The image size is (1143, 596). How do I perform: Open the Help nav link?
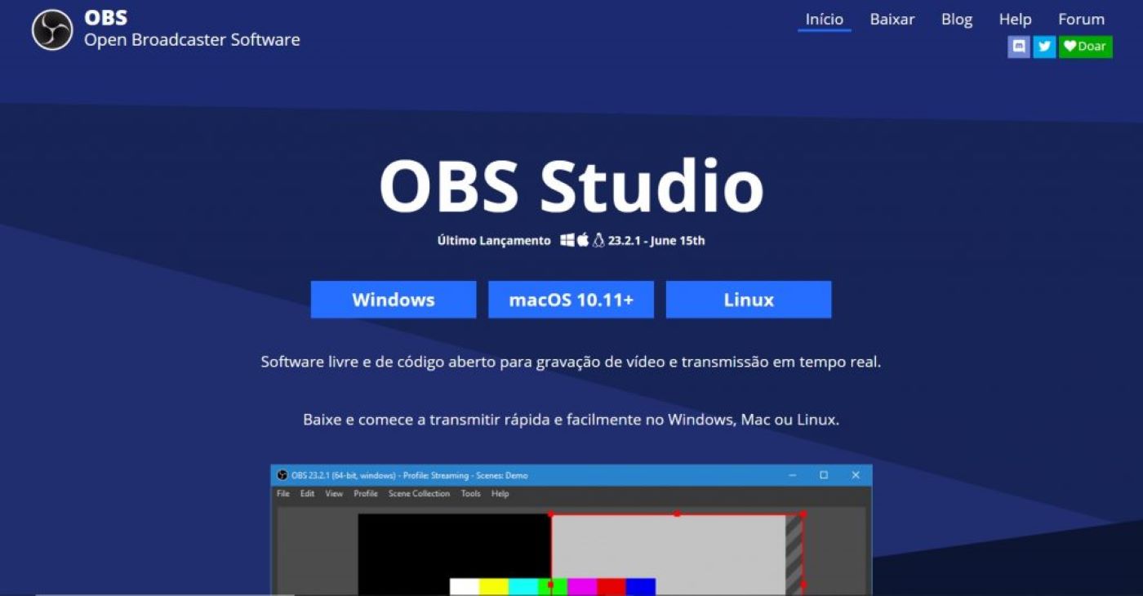(1016, 20)
